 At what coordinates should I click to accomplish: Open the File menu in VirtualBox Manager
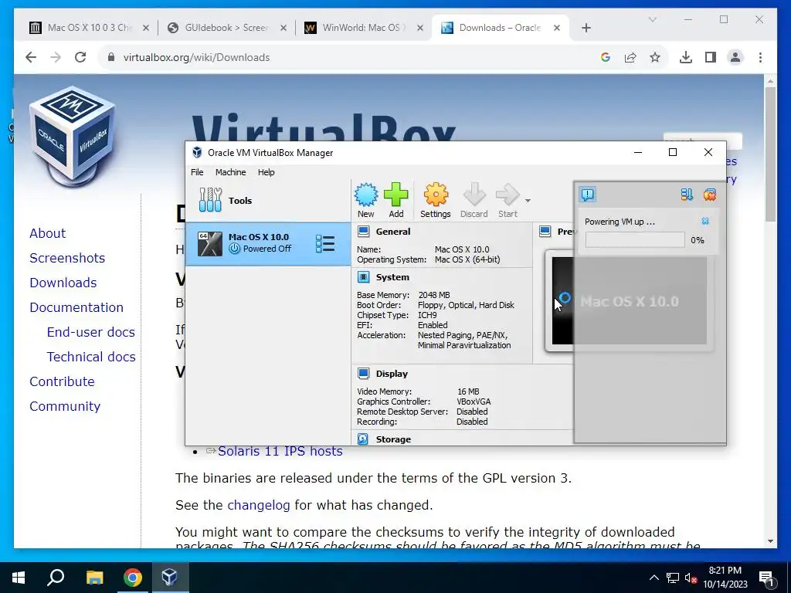click(x=197, y=172)
